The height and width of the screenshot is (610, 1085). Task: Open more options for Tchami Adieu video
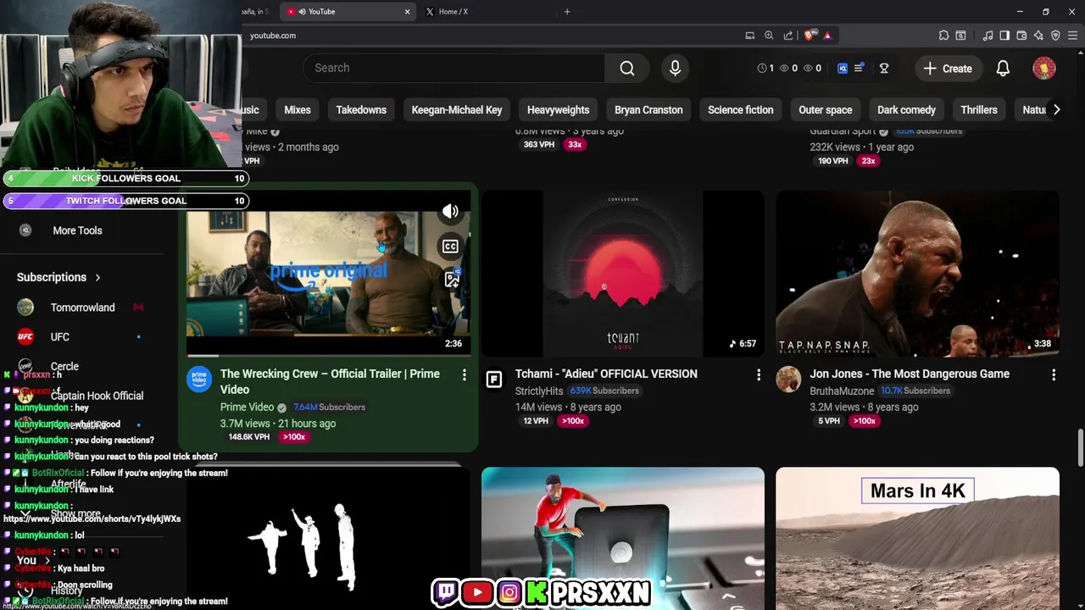click(759, 374)
